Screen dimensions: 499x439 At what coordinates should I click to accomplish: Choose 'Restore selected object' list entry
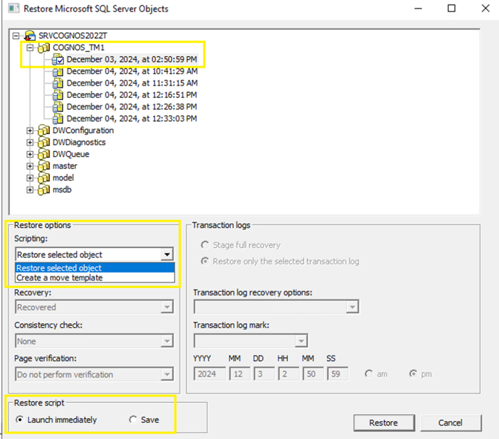tap(95, 268)
